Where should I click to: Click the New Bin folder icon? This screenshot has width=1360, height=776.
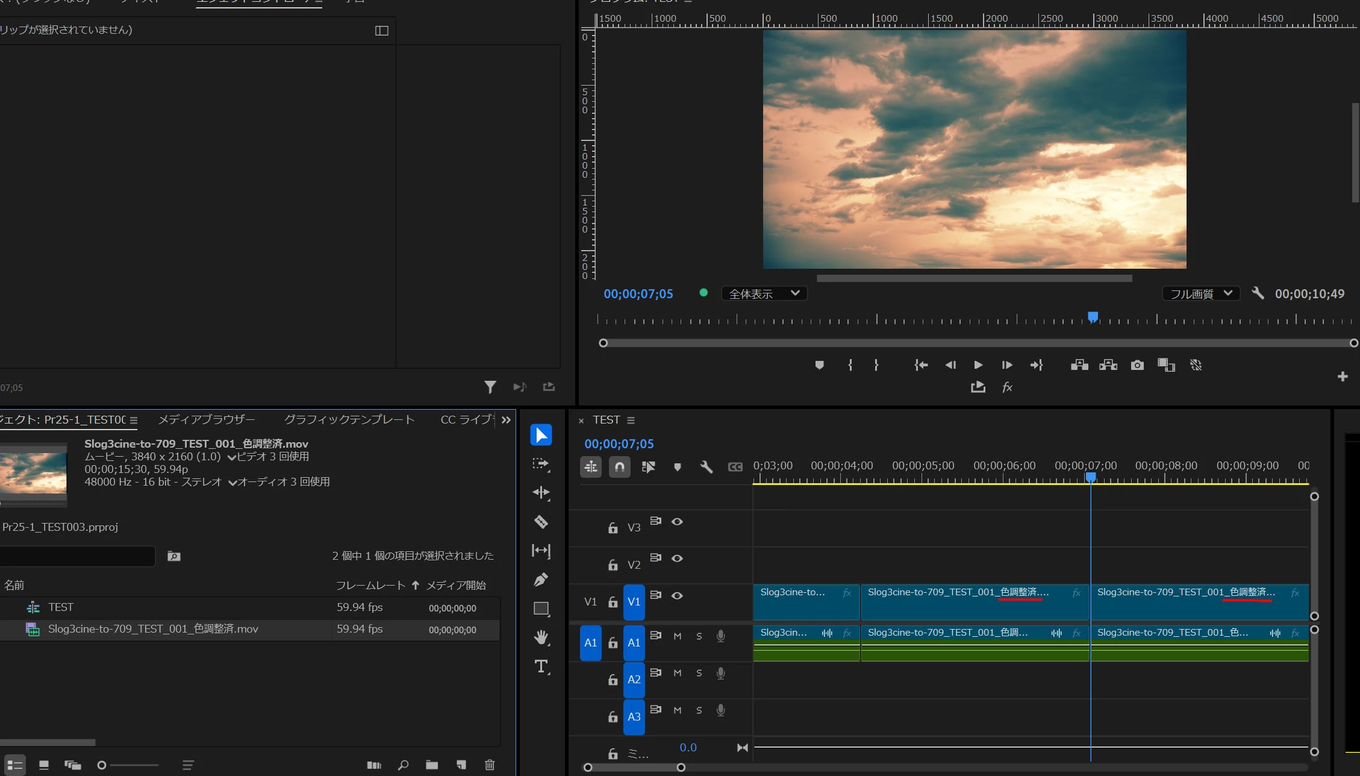pos(432,765)
